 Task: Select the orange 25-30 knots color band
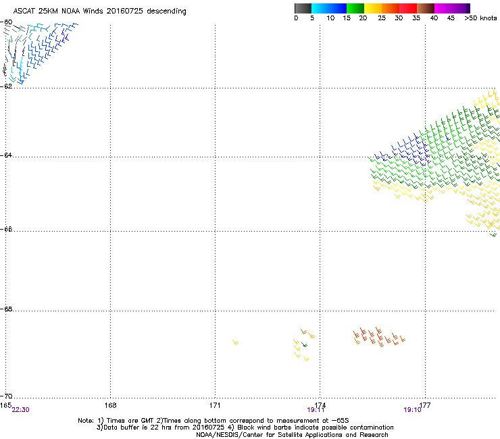(391, 8)
